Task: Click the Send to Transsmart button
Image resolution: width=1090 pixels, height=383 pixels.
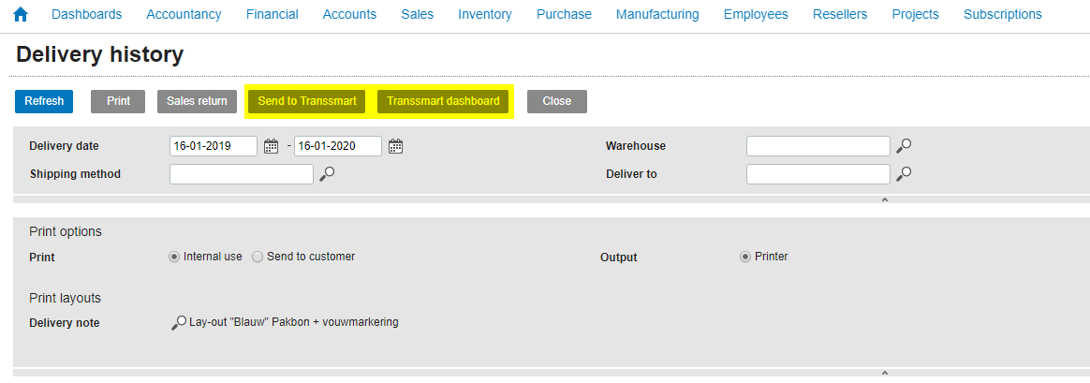Action: click(x=305, y=101)
